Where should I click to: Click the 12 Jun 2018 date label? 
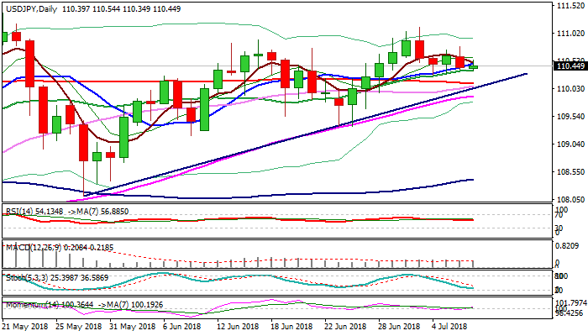[239, 324]
